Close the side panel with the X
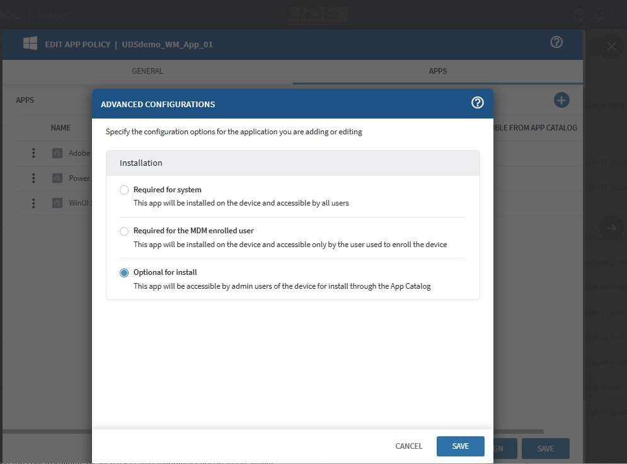The width and height of the screenshot is (627, 464). [x=611, y=47]
